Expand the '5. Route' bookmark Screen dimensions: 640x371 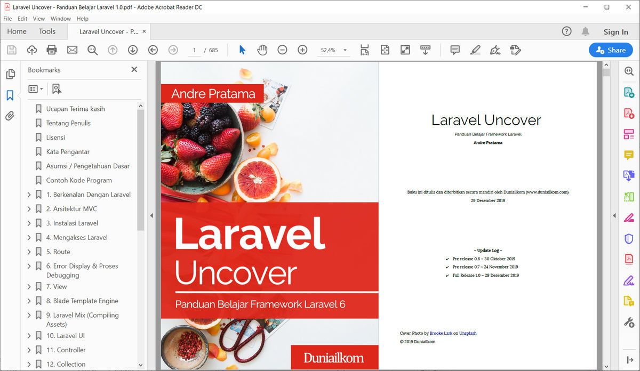point(29,252)
